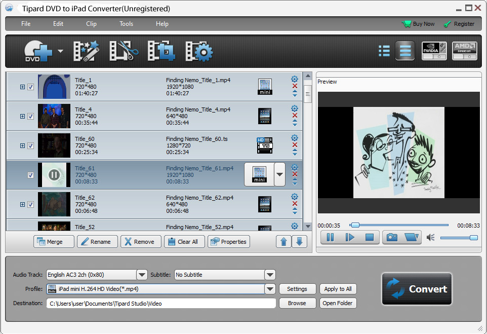
Task: Click the Clear All button
Action: point(184,242)
